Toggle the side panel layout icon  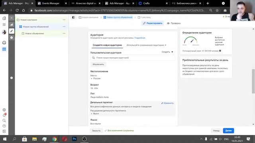coord(73,17)
